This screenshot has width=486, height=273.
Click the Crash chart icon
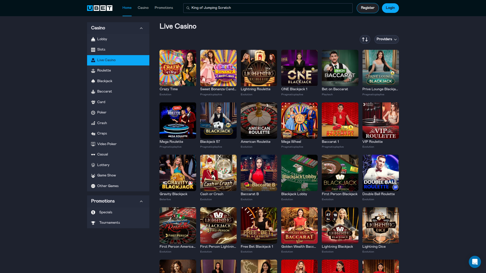93,123
